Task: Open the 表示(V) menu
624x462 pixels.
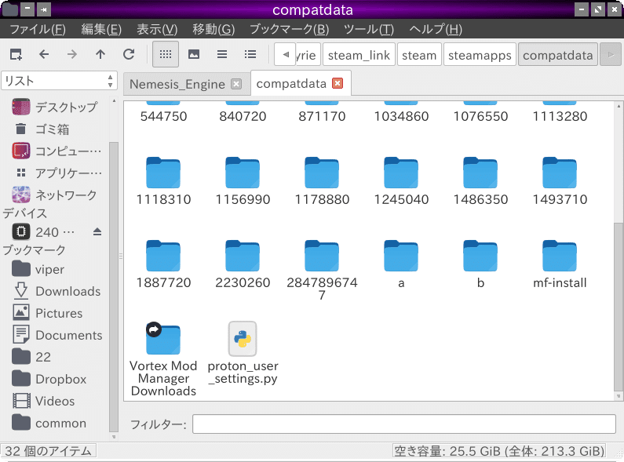Action: point(157,29)
